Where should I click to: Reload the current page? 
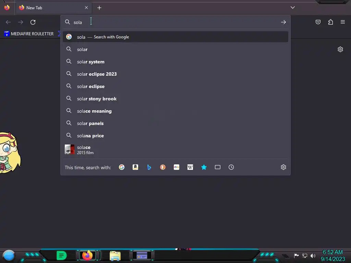tap(33, 22)
